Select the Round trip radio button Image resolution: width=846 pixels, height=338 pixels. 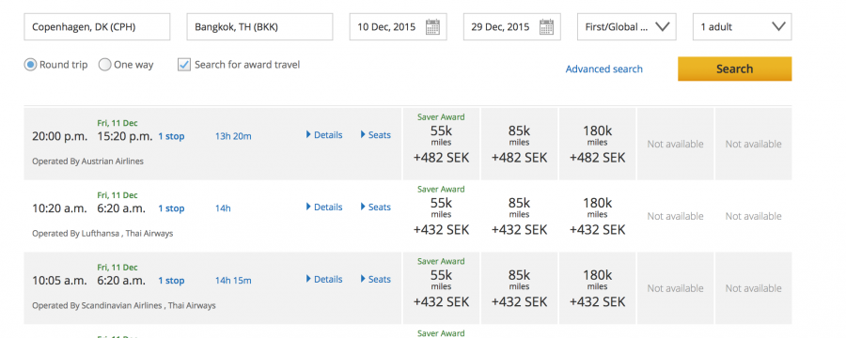click(30, 65)
